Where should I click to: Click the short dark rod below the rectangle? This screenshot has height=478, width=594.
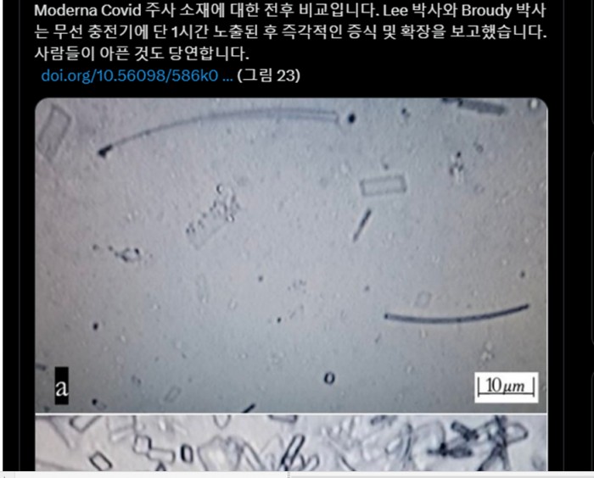point(361,225)
